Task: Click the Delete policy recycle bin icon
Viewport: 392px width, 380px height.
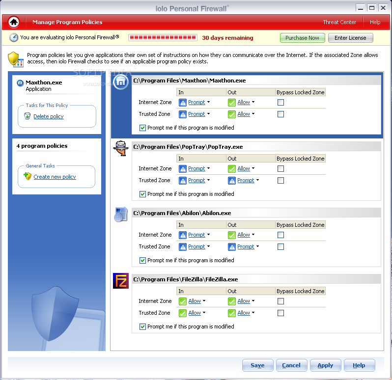Action: pos(27,116)
